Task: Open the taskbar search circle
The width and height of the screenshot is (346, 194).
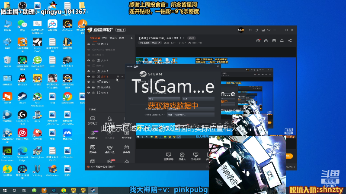Action: click(x=14, y=191)
